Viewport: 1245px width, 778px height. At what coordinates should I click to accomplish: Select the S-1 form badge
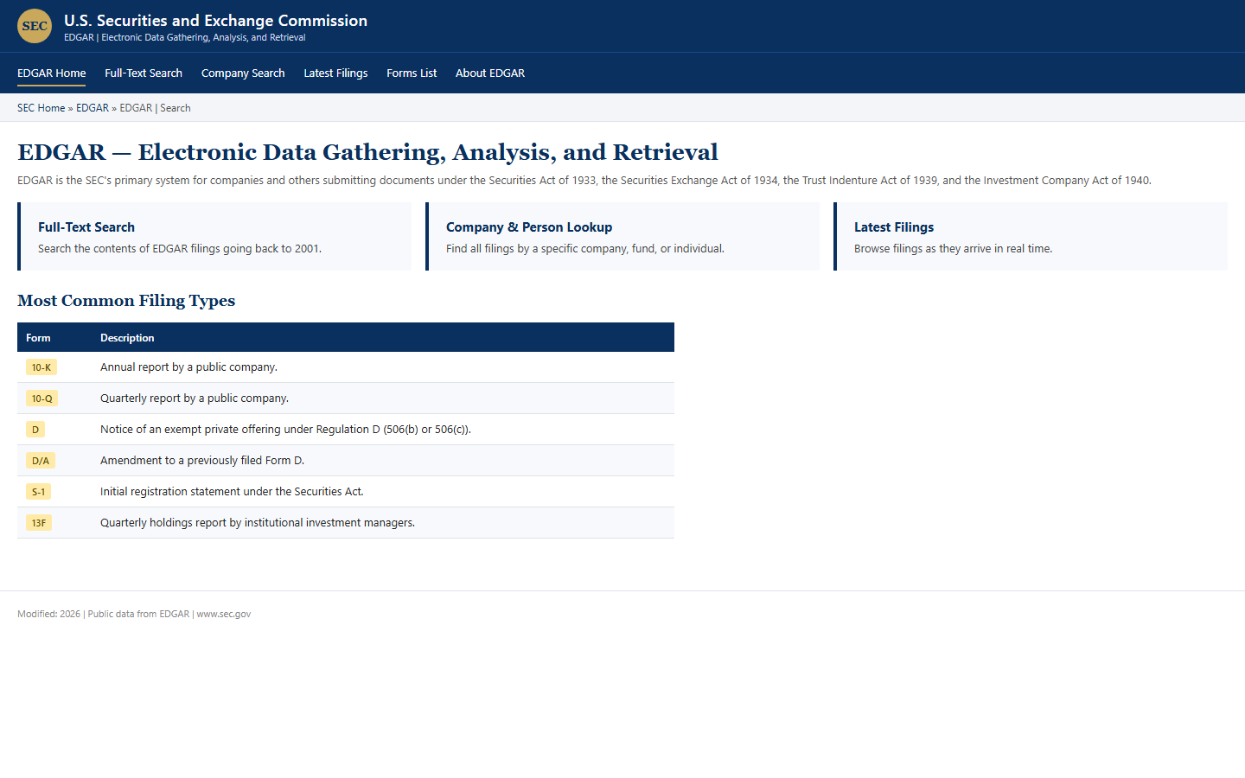(38, 492)
